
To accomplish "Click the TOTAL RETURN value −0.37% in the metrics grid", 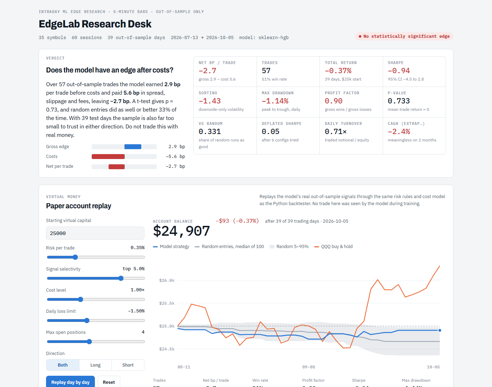I will [x=338, y=71].
